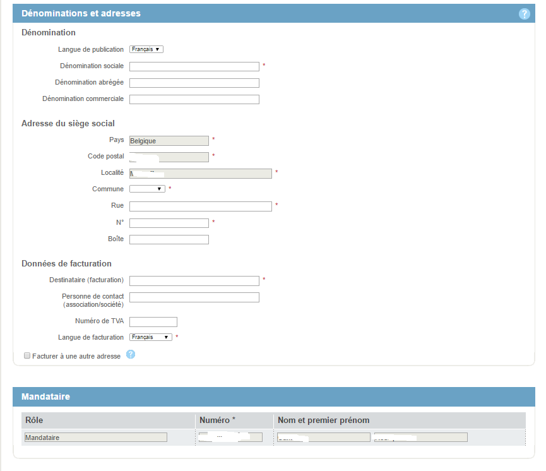Open the Langue de publication dropdown
This screenshot has height=471, width=546.
click(146, 49)
